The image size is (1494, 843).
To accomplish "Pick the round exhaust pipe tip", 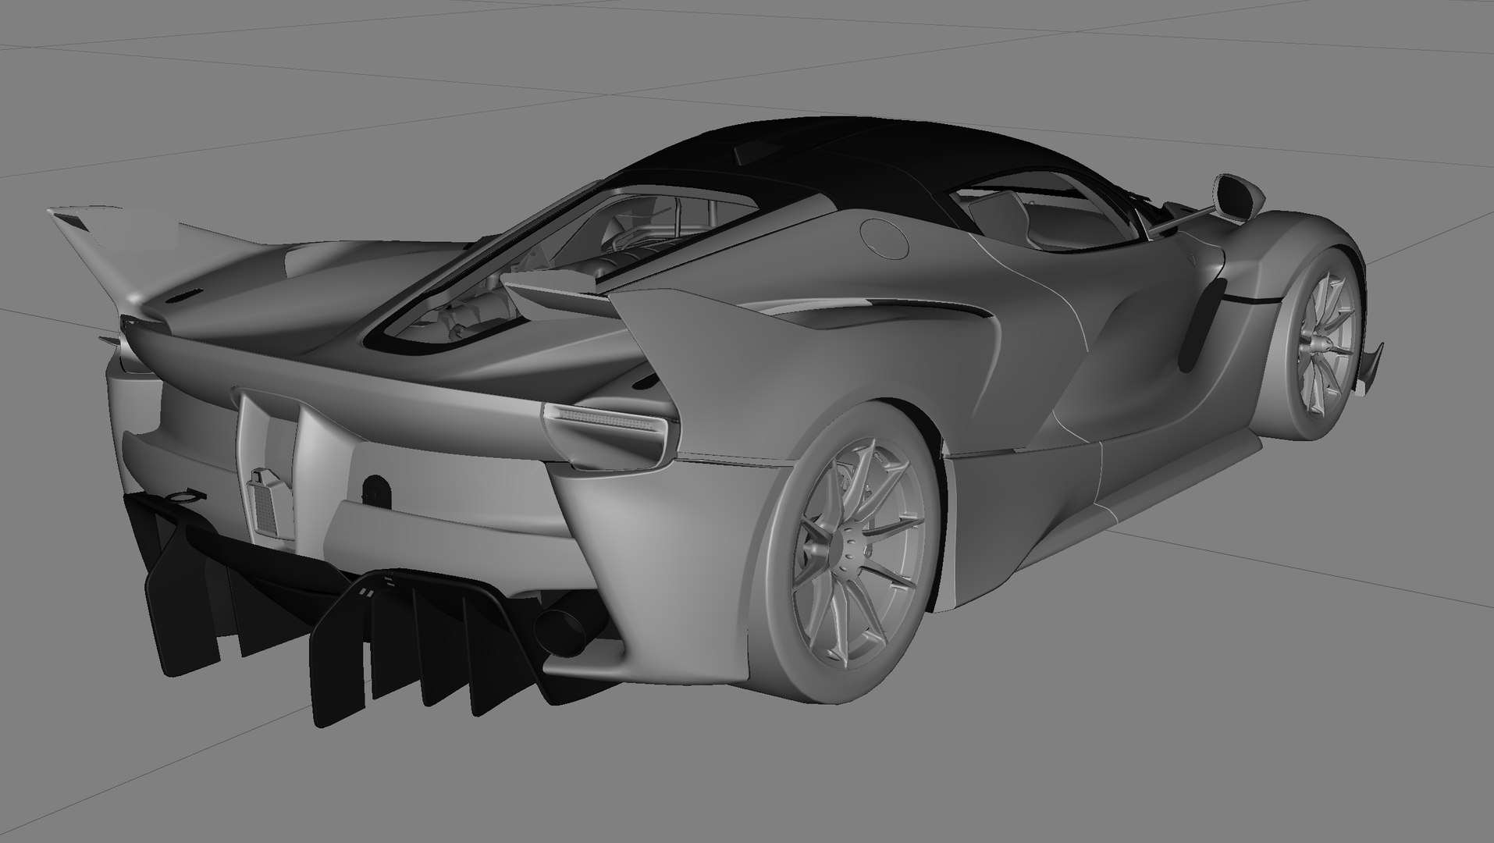I will click(x=559, y=633).
